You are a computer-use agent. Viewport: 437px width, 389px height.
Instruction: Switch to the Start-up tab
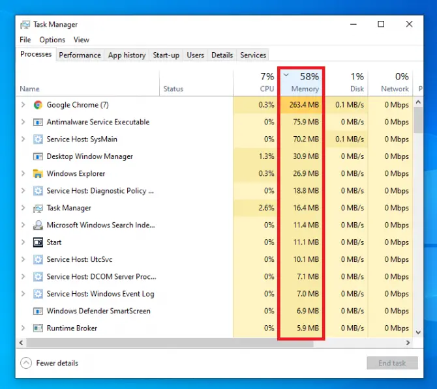coord(166,55)
